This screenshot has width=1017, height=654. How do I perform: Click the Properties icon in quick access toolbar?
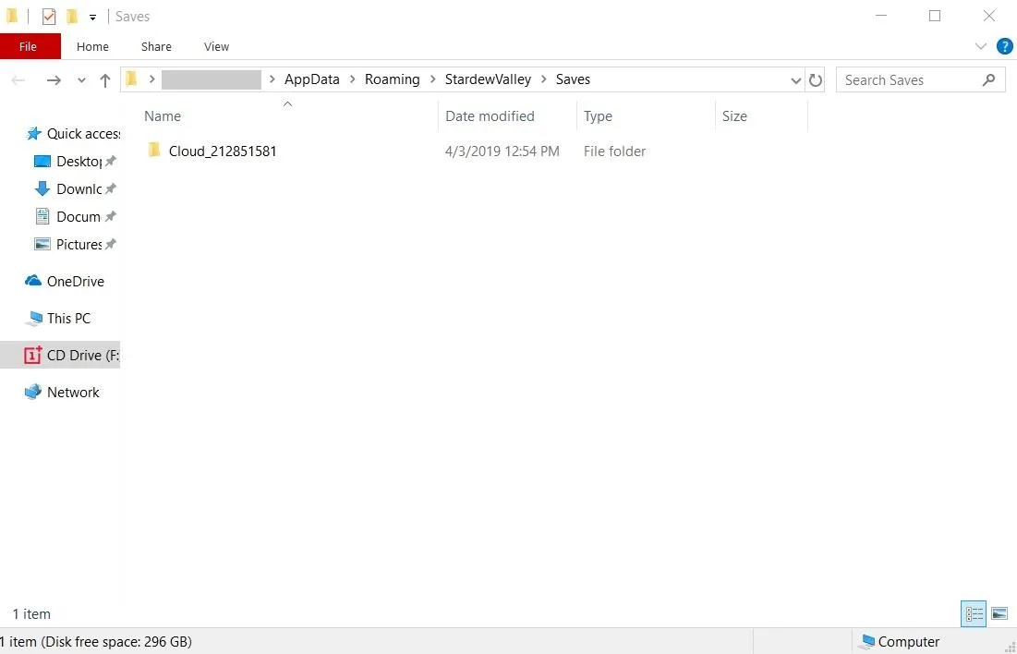point(49,17)
